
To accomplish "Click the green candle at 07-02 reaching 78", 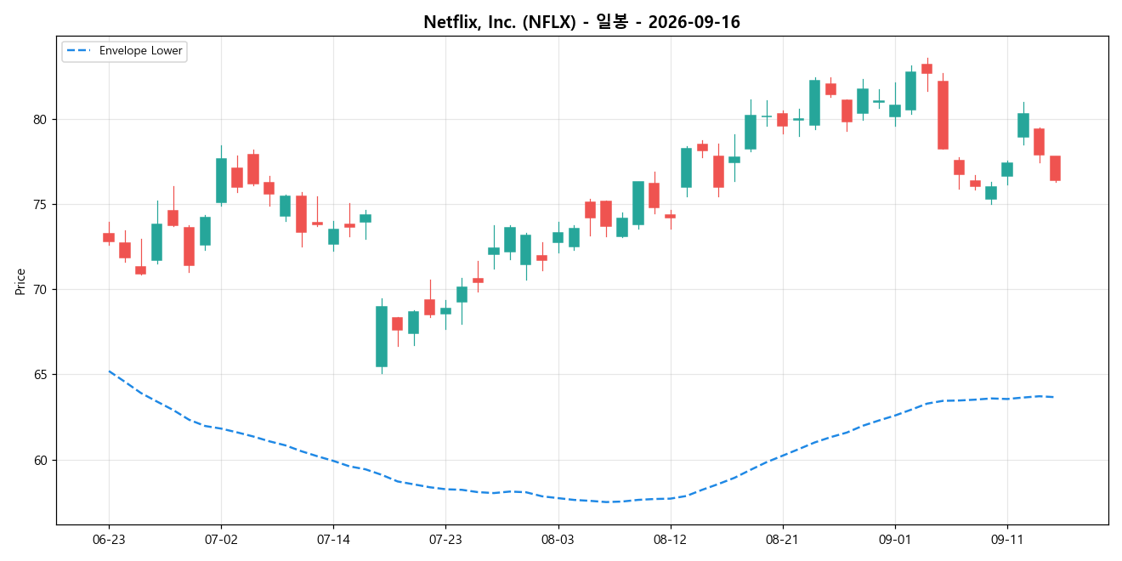I will tap(221, 180).
